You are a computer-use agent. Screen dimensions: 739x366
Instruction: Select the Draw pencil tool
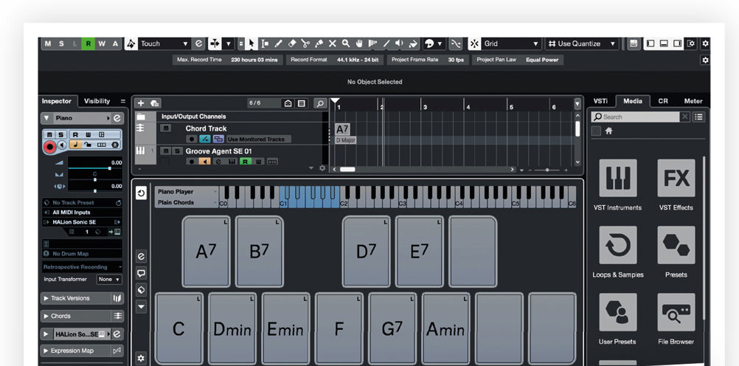click(x=278, y=44)
